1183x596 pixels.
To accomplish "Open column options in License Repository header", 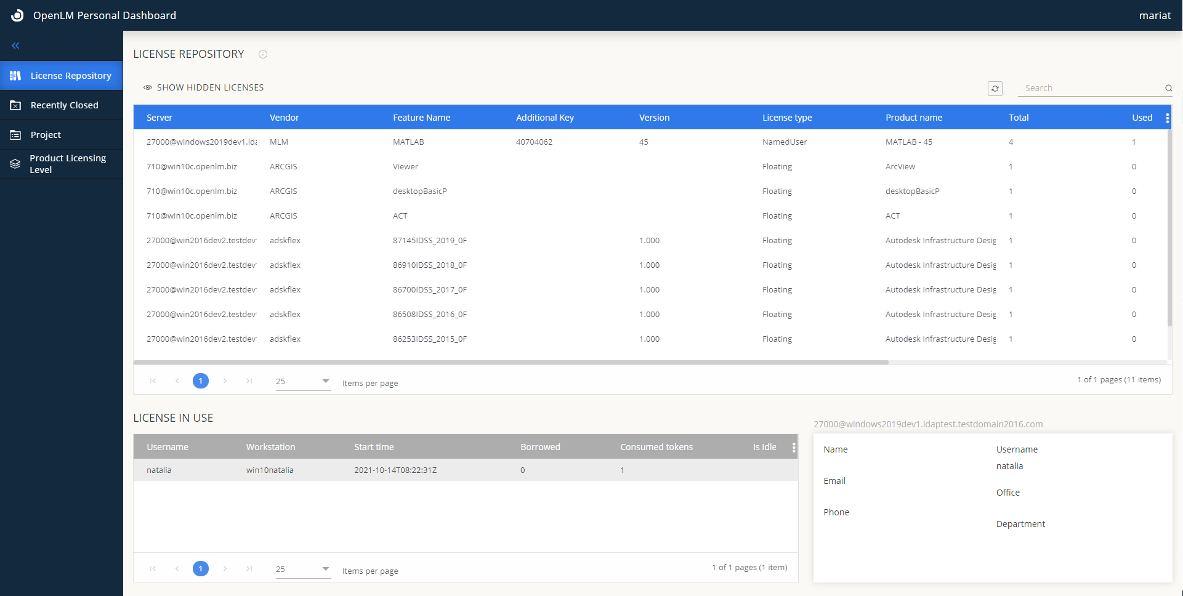I will [x=1167, y=118].
